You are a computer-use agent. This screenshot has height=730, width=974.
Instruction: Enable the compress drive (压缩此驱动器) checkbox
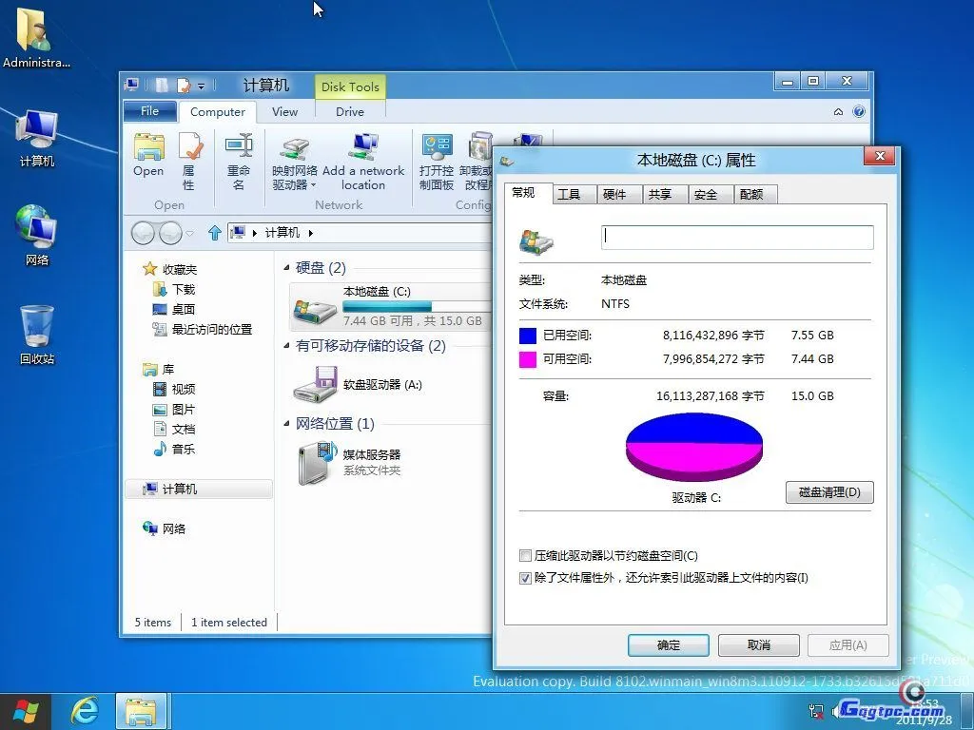click(x=524, y=555)
